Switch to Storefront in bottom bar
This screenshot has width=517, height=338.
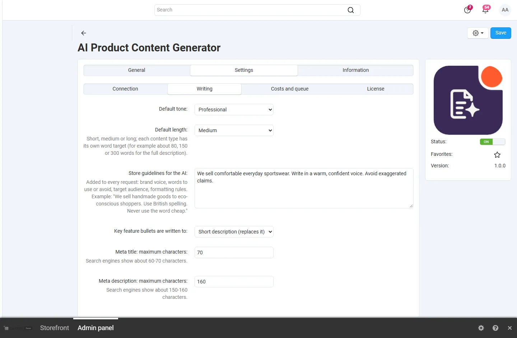(55, 328)
